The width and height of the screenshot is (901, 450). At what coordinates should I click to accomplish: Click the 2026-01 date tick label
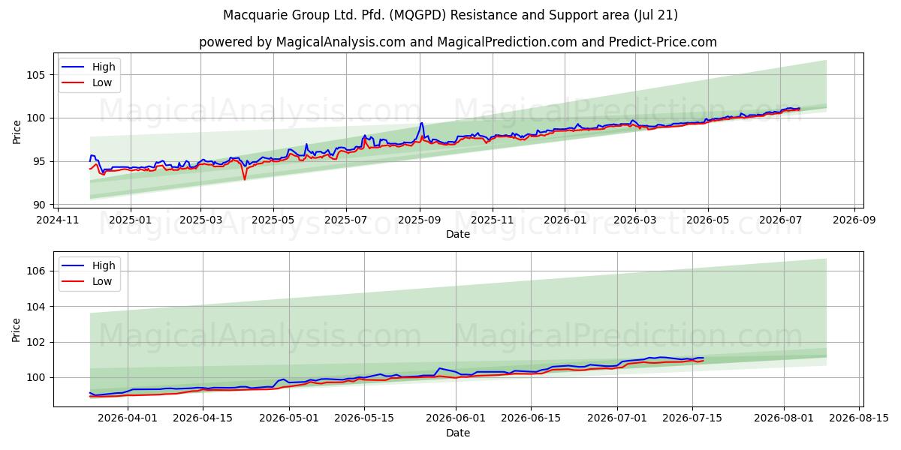click(565, 220)
